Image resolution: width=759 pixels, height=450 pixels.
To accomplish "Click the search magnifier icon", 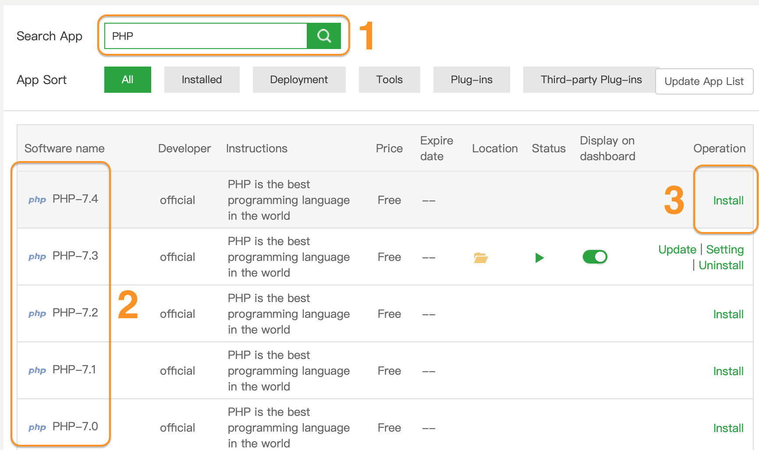I will pyautogui.click(x=324, y=35).
